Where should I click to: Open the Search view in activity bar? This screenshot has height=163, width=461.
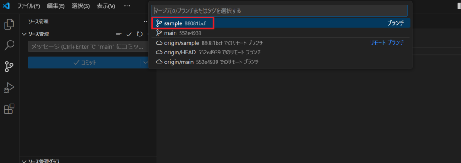[9, 45]
